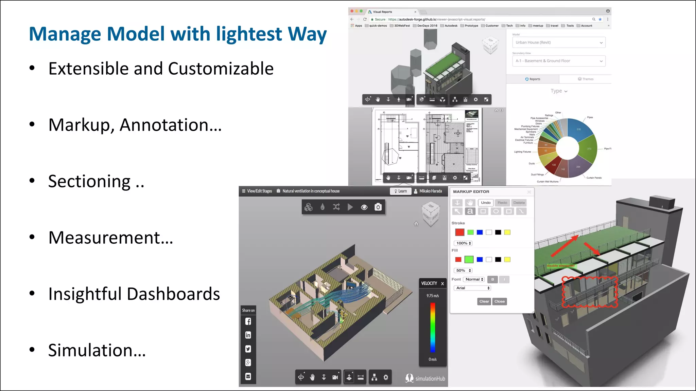Screen dimensions: 696x391
Task: Click the home view icon in simulationHub viewer
Action: point(416,224)
